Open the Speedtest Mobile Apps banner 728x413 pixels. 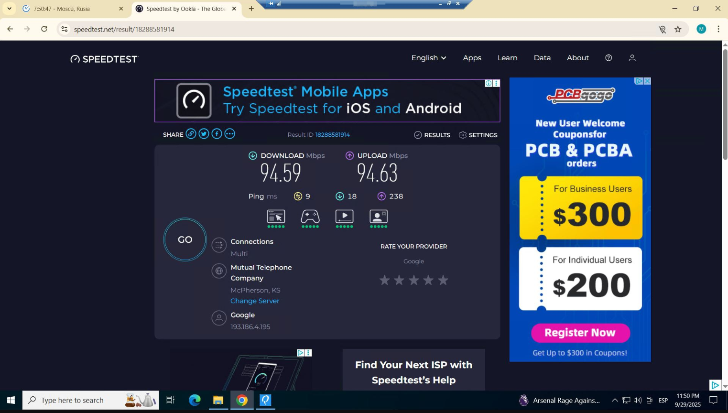(x=327, y=101)
